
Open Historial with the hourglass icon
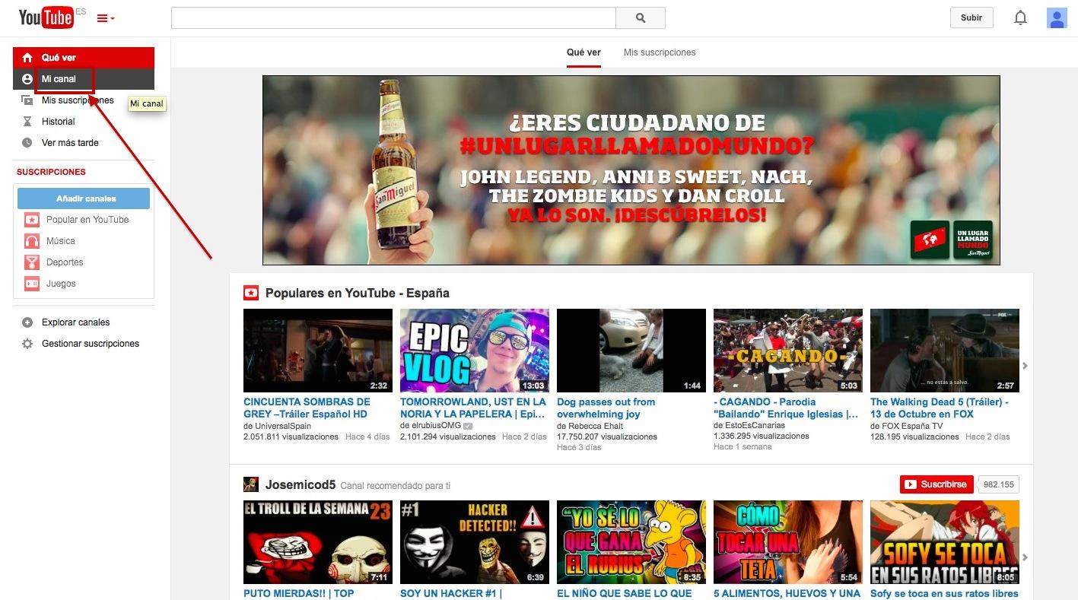27,122
